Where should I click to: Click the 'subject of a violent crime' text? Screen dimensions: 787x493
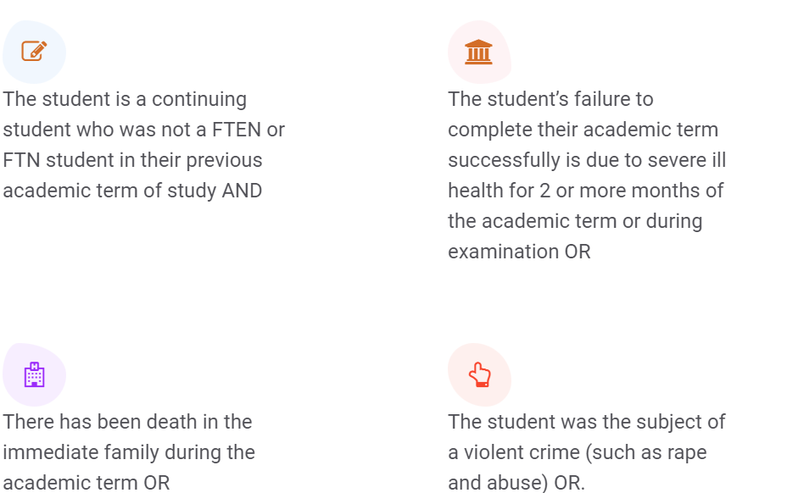click(x=587, y=451)
